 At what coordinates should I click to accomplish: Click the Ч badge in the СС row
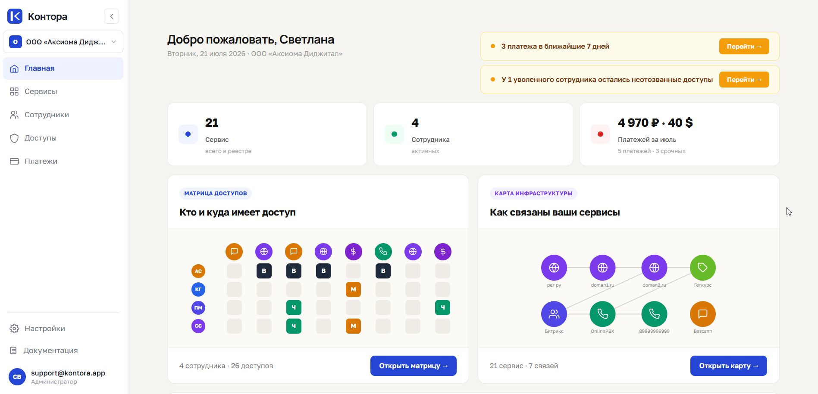294,326
